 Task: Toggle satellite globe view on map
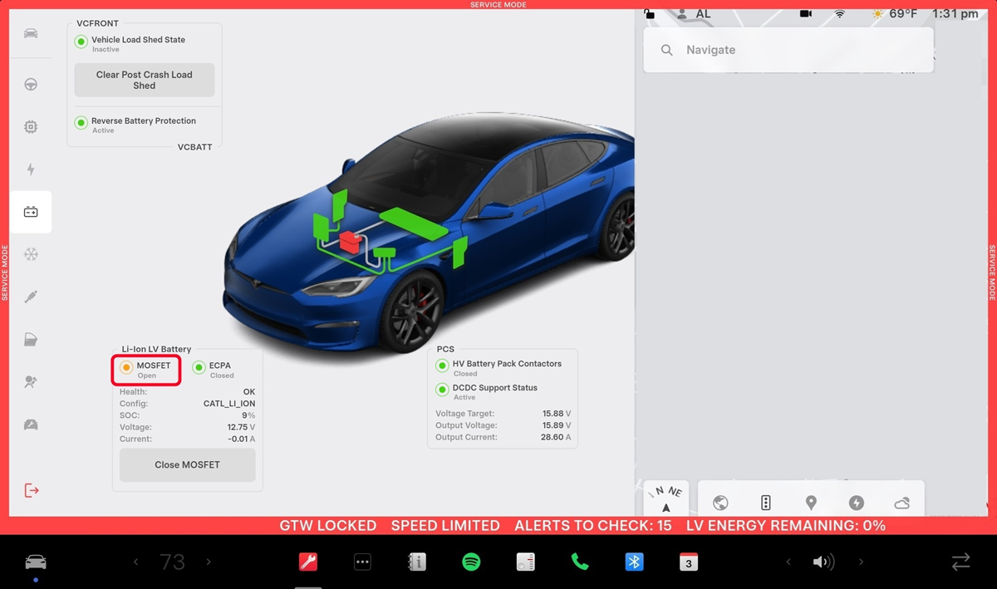point(720,503)
